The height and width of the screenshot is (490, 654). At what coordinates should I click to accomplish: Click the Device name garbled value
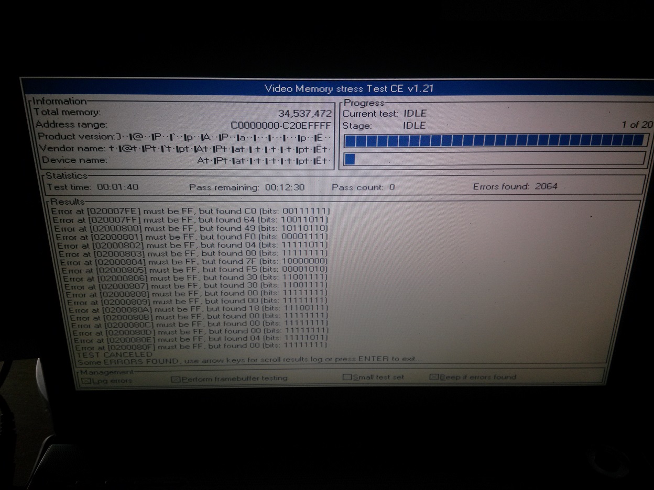click(263, 161)
